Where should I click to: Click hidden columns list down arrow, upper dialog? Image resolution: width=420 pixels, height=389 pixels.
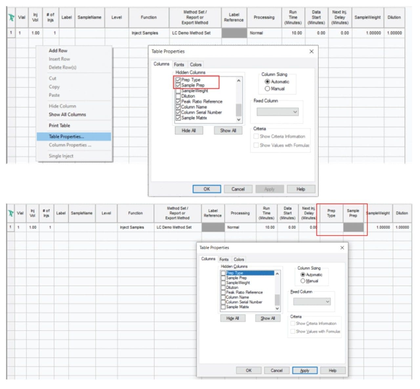[x=239, y=120]
